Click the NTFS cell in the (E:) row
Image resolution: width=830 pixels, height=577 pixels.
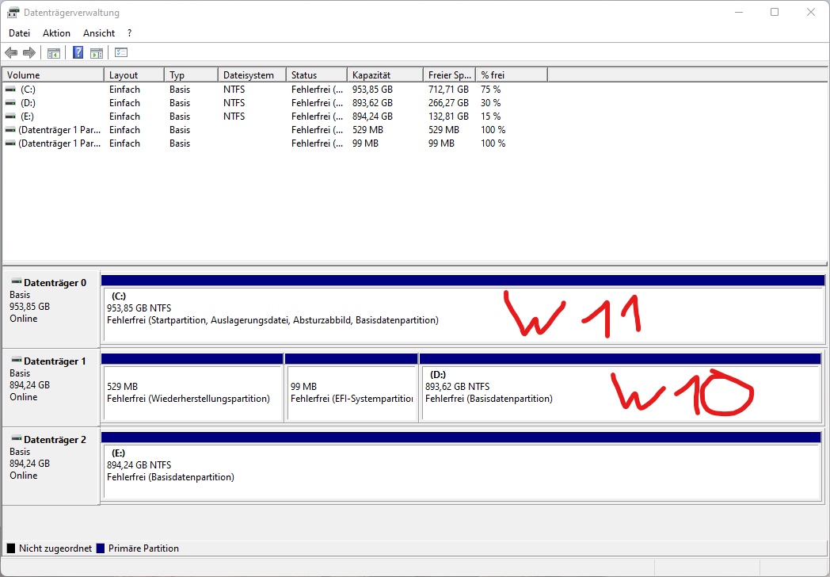point(234,116)
